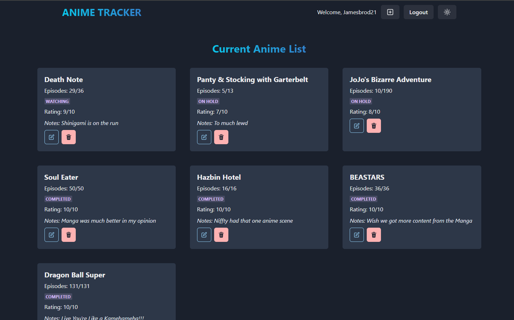
Task: Toggle the light/dark theme sun icon
Action: pyautogui.click(x=447, y=12)
